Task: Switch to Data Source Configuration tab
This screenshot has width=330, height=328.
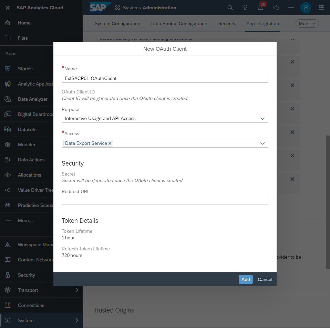Action: pyautogui.click(x=179, y=23)
